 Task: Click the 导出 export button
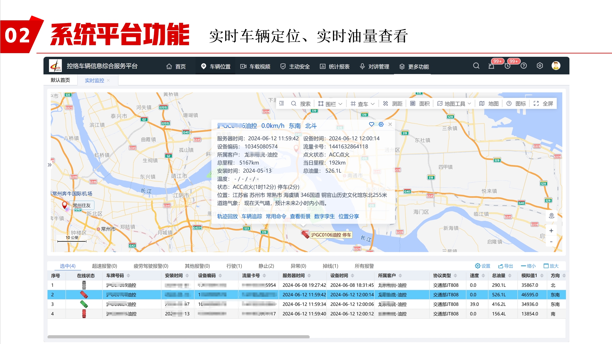505,266
